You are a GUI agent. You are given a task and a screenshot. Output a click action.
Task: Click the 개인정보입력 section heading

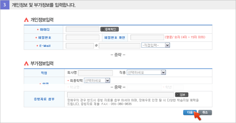(x=42, y=20)
